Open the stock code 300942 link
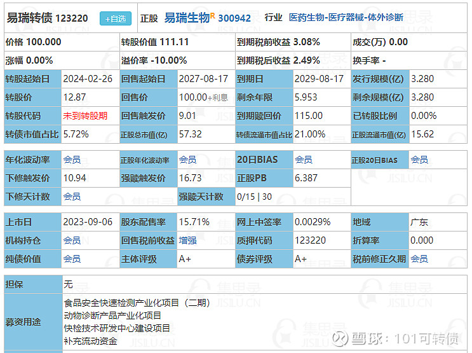The image size is (472, 353). (234, 18)
